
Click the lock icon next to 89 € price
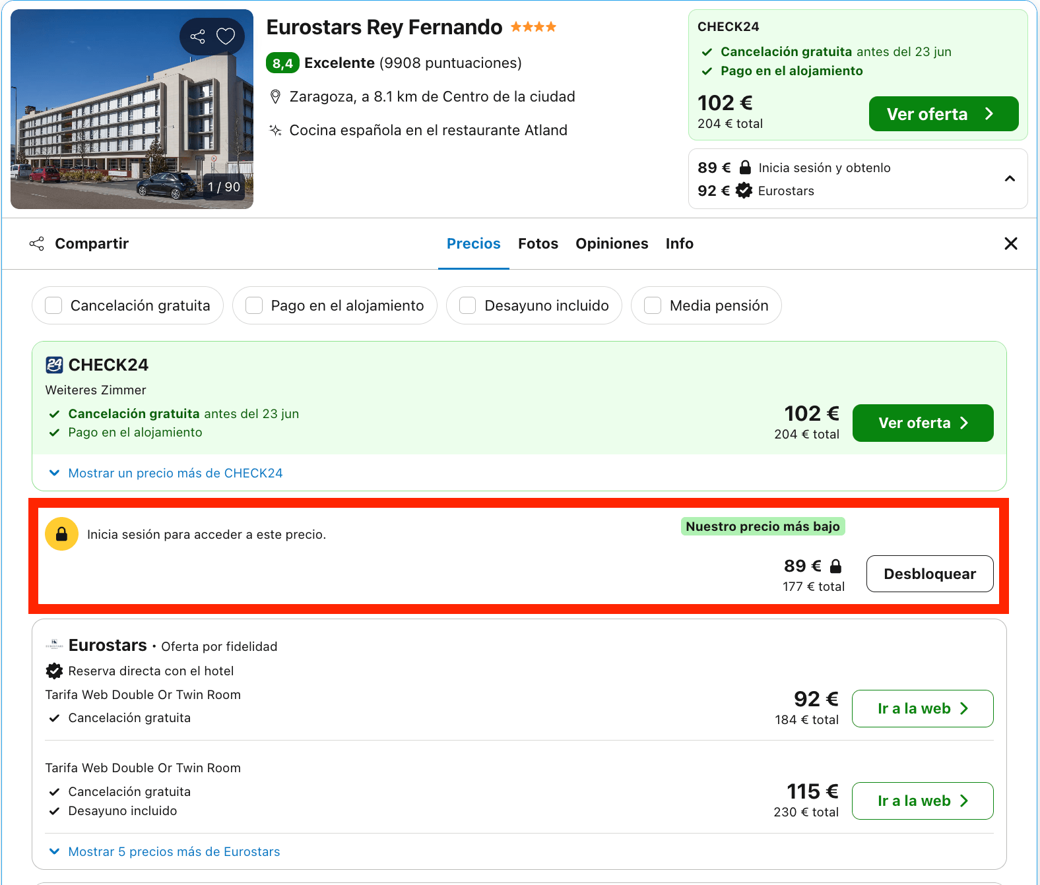835,566
